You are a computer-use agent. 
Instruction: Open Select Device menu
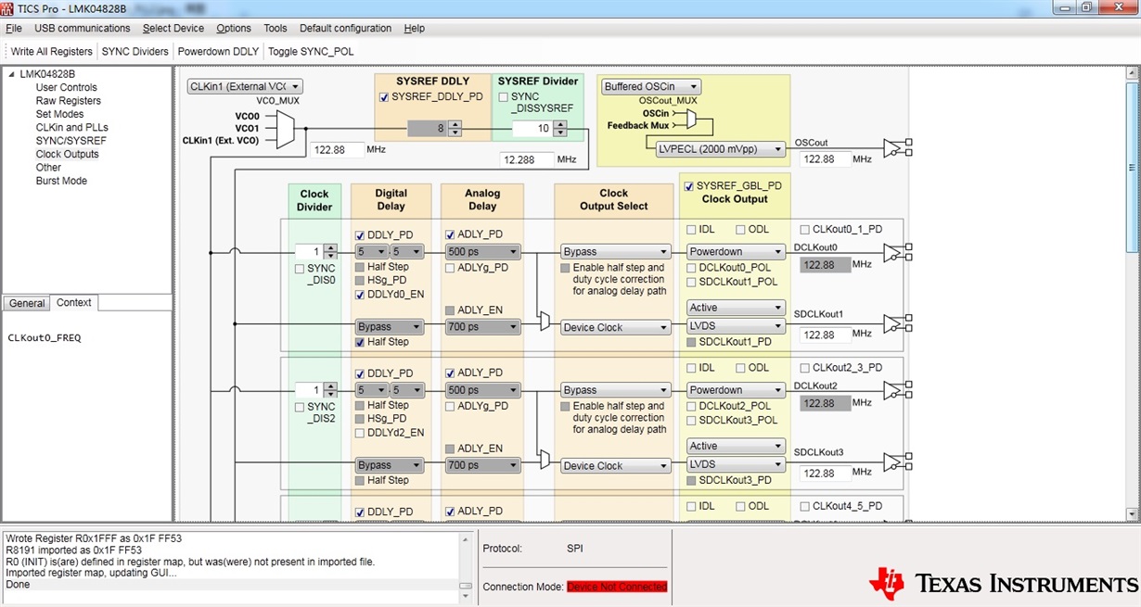coord(173,29)
